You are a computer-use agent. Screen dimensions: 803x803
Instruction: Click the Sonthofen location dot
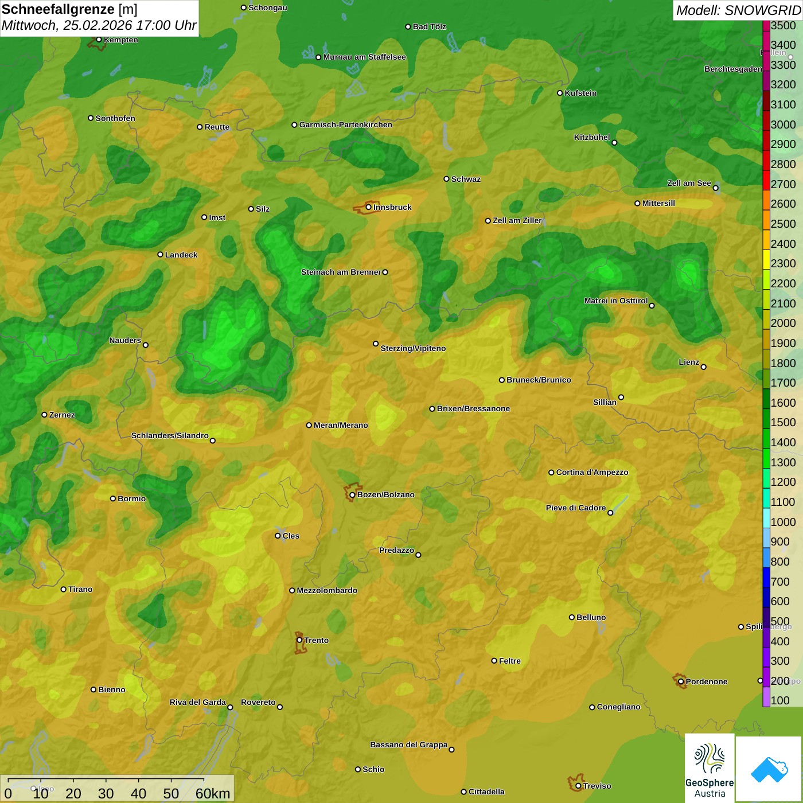click(x=91, y=118)
